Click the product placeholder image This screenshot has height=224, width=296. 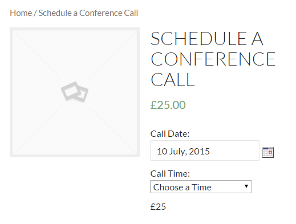pyautogui.click(x=75, y=92)
